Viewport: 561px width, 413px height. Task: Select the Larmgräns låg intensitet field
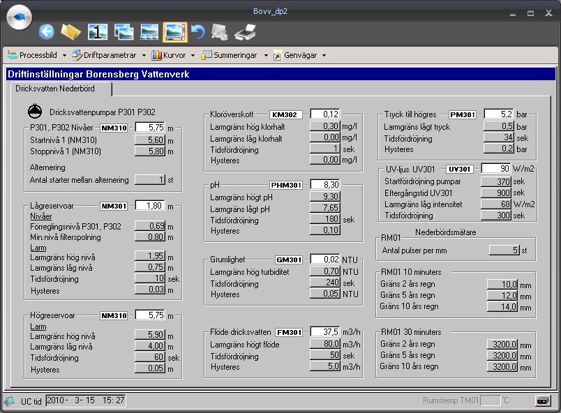[496, 204]
